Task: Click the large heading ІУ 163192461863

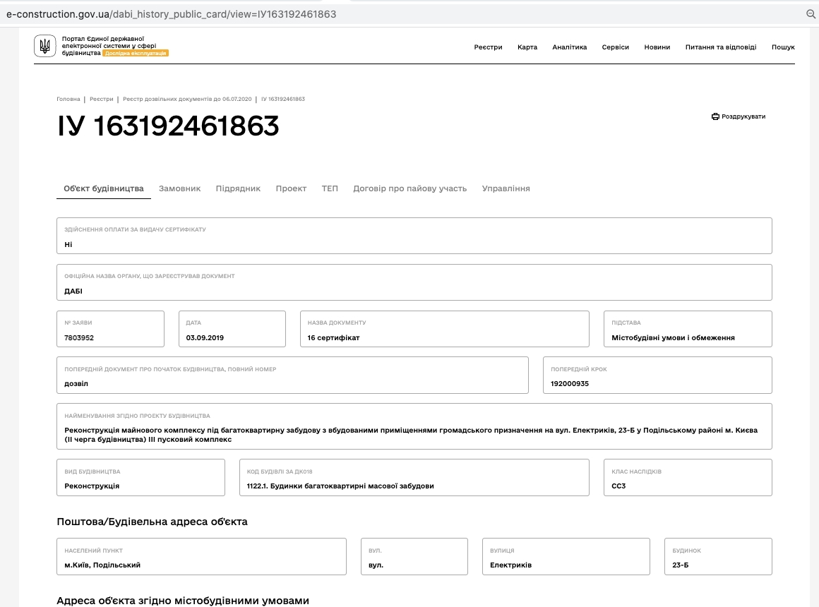Action: pos(167,126)
